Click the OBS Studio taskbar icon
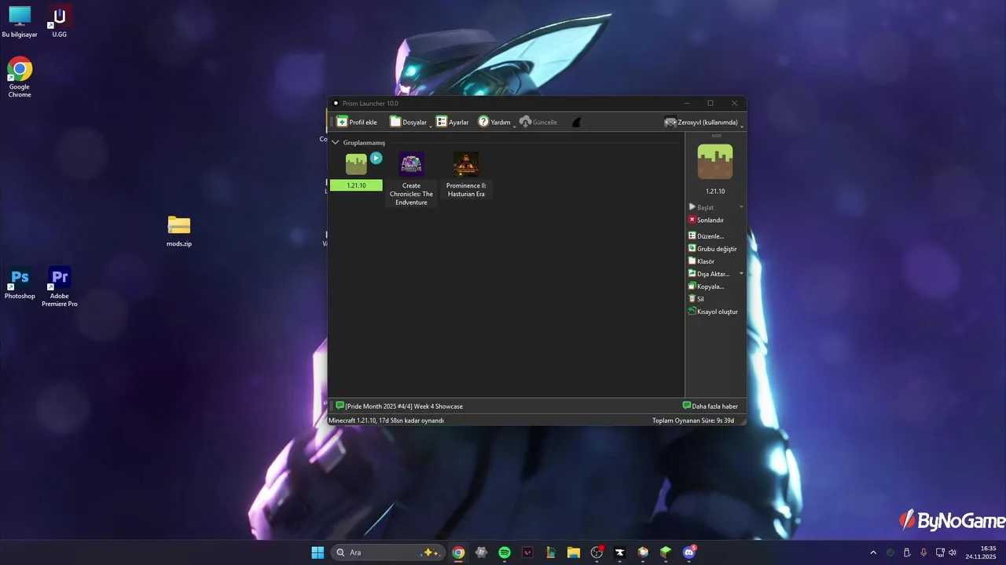This screenshot has width=1006, height=565. (x=597, y=552)
